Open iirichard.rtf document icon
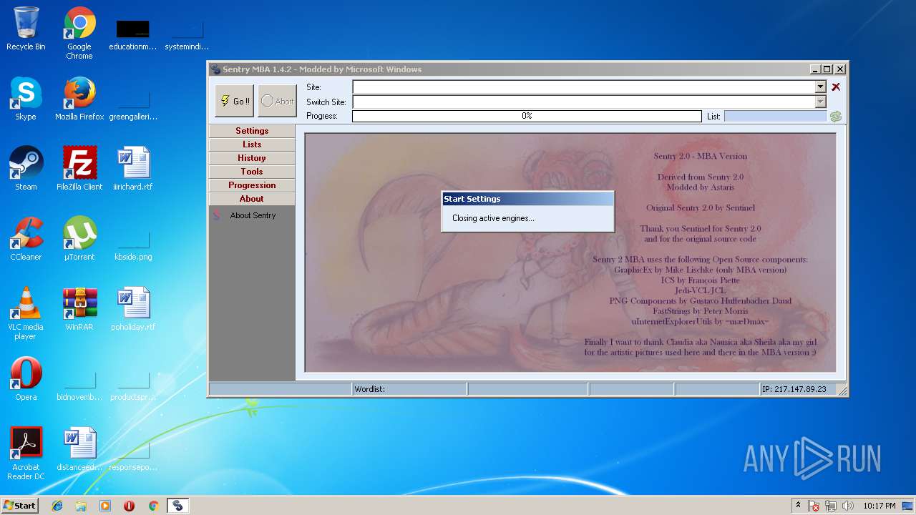916x515 pixels. (133, 169)
